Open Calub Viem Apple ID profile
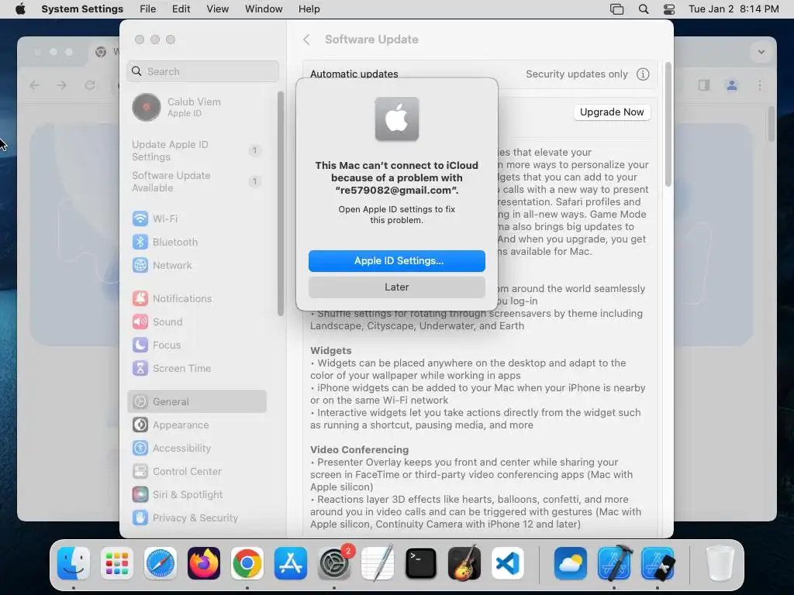The width and height of the screenshot is (794, 595). click(x=198, y=107)
